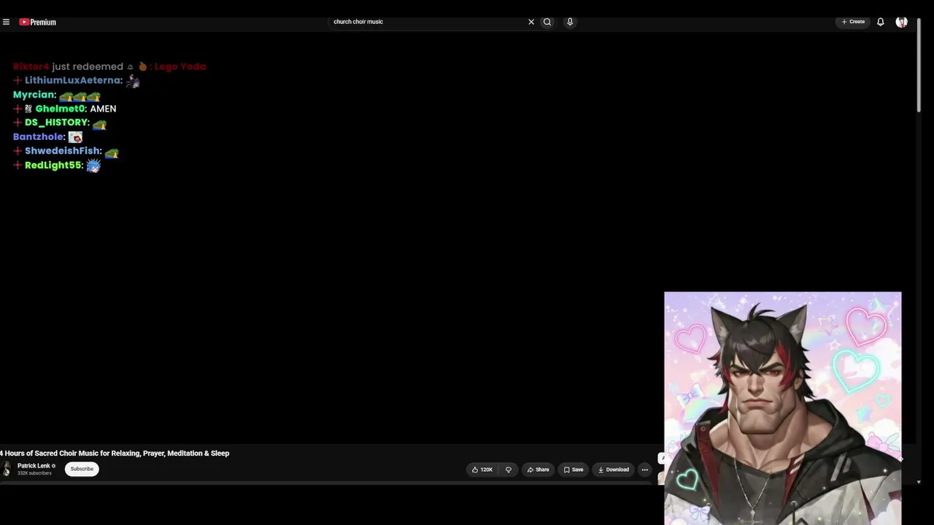Share the choir music video
934x525 pixels.
click(x=538, y=470)
